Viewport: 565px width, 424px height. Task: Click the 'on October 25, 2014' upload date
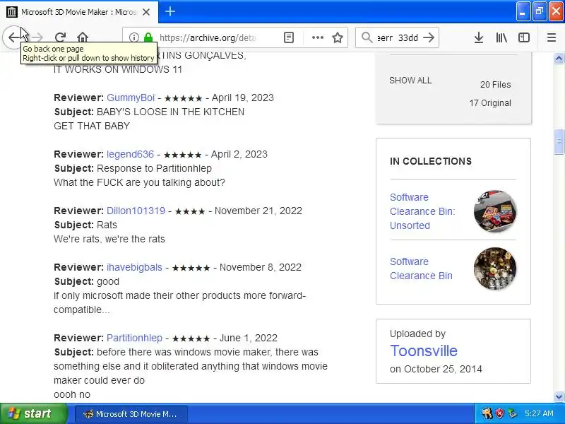436,369
